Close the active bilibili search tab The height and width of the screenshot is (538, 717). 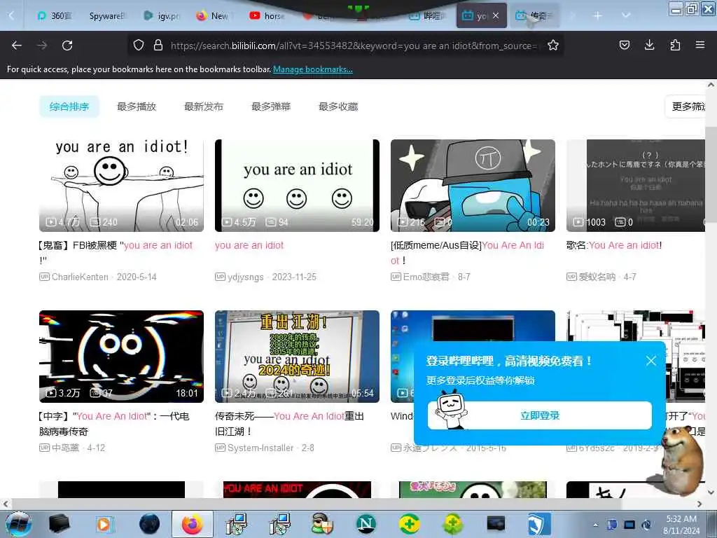[x=496, y=15]
